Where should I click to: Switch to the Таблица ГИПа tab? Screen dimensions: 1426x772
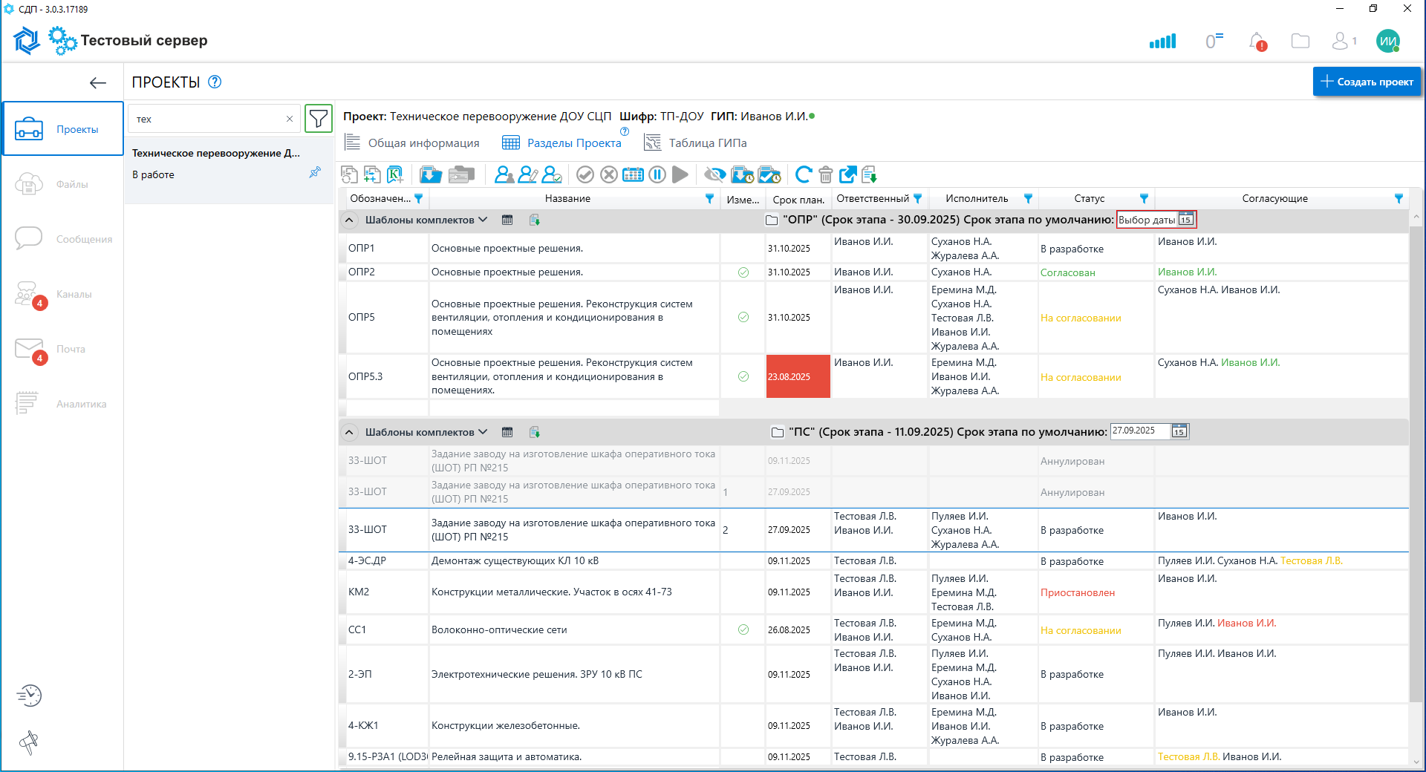696,143
